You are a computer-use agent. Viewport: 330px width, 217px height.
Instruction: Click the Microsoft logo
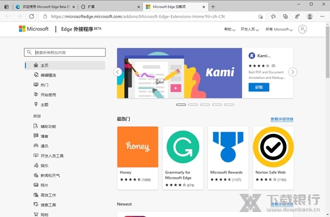click(34, 29)
